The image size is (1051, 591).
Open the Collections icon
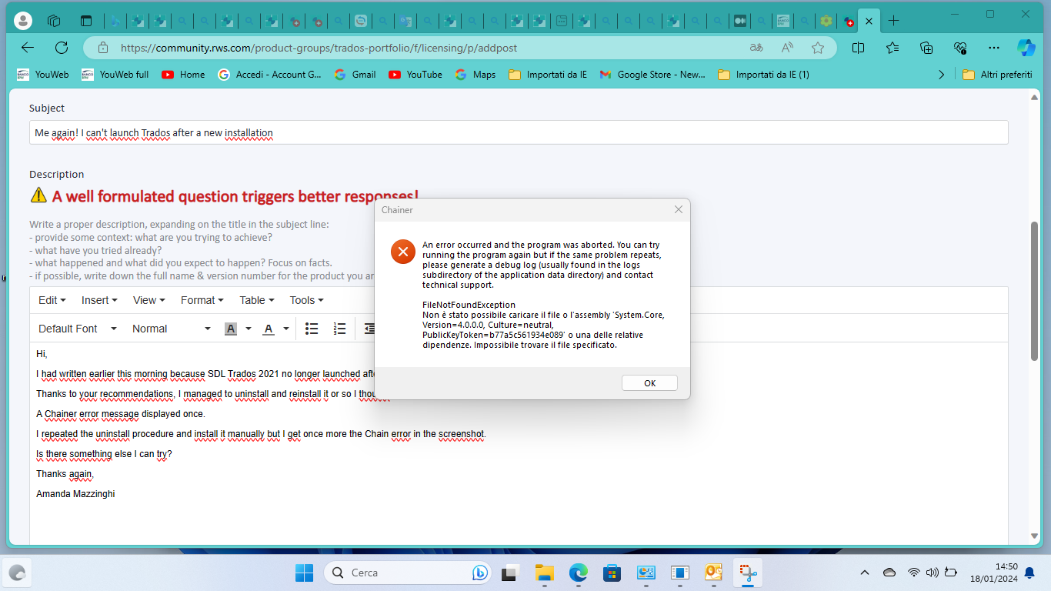(x=926, y=48)
